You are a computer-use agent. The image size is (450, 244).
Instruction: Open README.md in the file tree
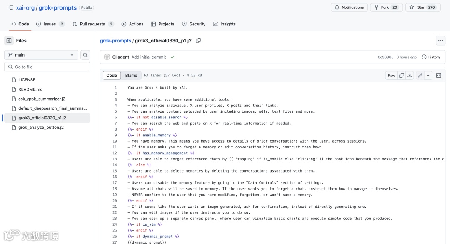(x=47, y=89)
